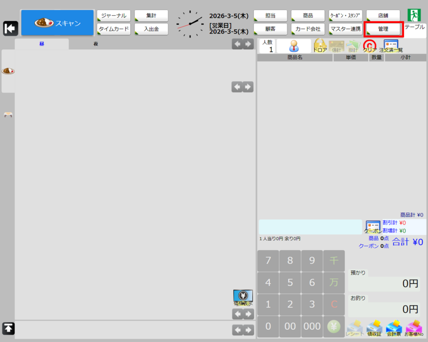Collapse the left panel with arrow-bar icon

click(x=10, y=28)
